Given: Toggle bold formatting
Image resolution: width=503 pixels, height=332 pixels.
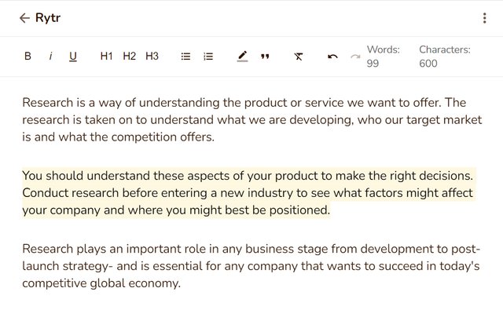Looking at the screenshot, I should coord(28,57).
